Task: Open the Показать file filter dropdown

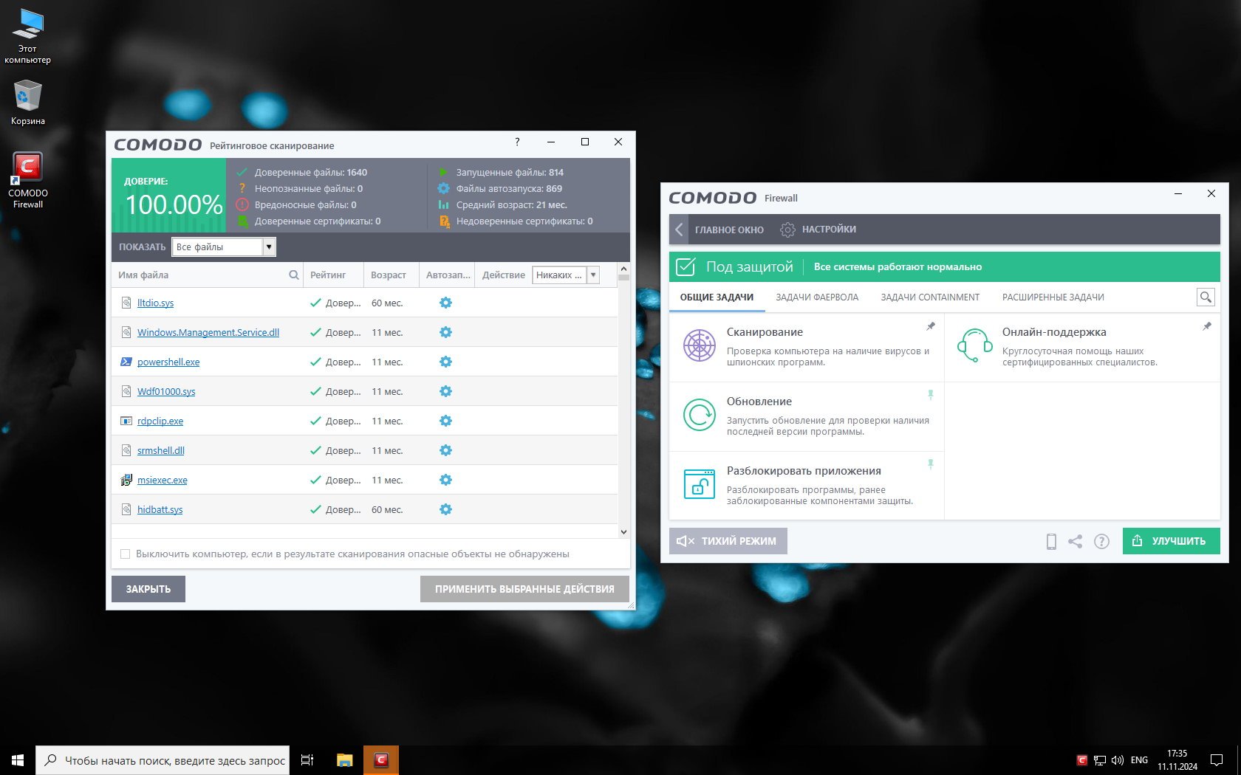Action: 224,247
